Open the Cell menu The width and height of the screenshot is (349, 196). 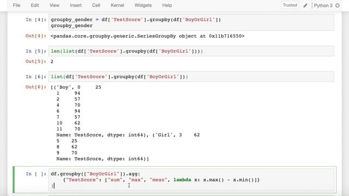(x=96, y=5)
